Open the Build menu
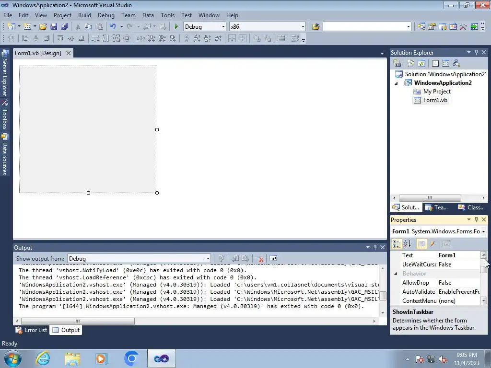Viewport: 491px width, 368px height. [x=84, y=15]
